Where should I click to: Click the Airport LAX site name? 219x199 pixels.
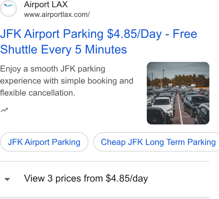click(46, 5)
